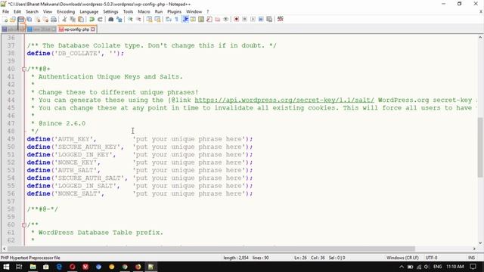
Task: Open the File menu
Action: [5, 11]
